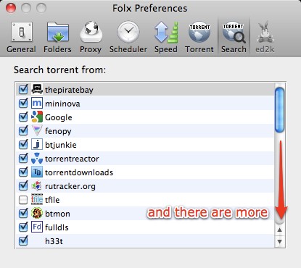Click the fenopy triangle icon
Viewport: 301px width, 268px height.
point(37,131)
